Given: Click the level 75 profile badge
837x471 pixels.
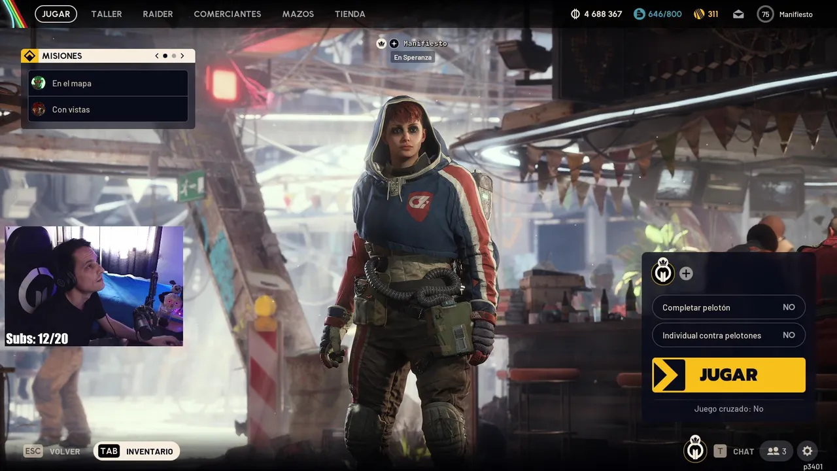Looking at the screenshot, I should coord(765,14).
